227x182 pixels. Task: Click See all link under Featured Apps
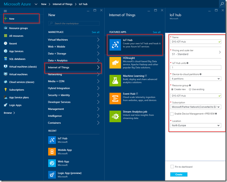[x=157, y=32]
